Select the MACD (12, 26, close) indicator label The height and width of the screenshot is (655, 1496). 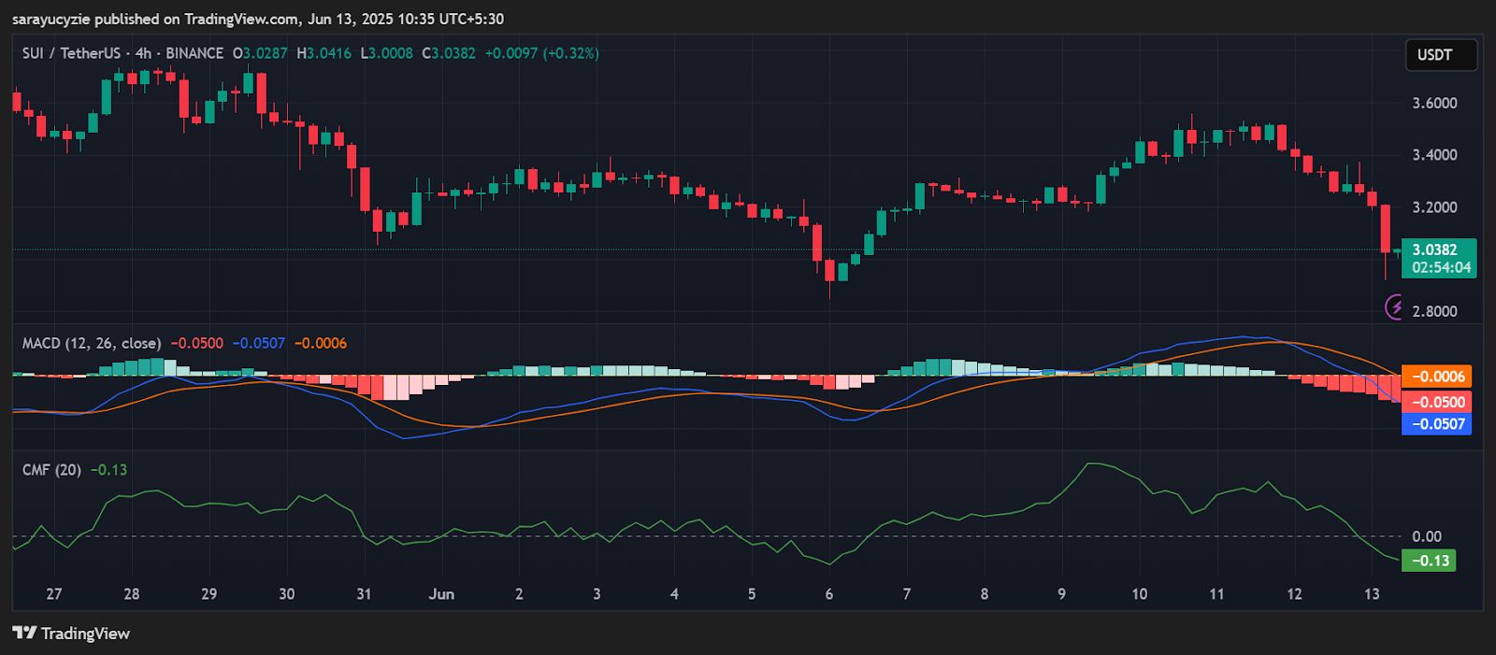pyautogui.click(x=92, y=343)
